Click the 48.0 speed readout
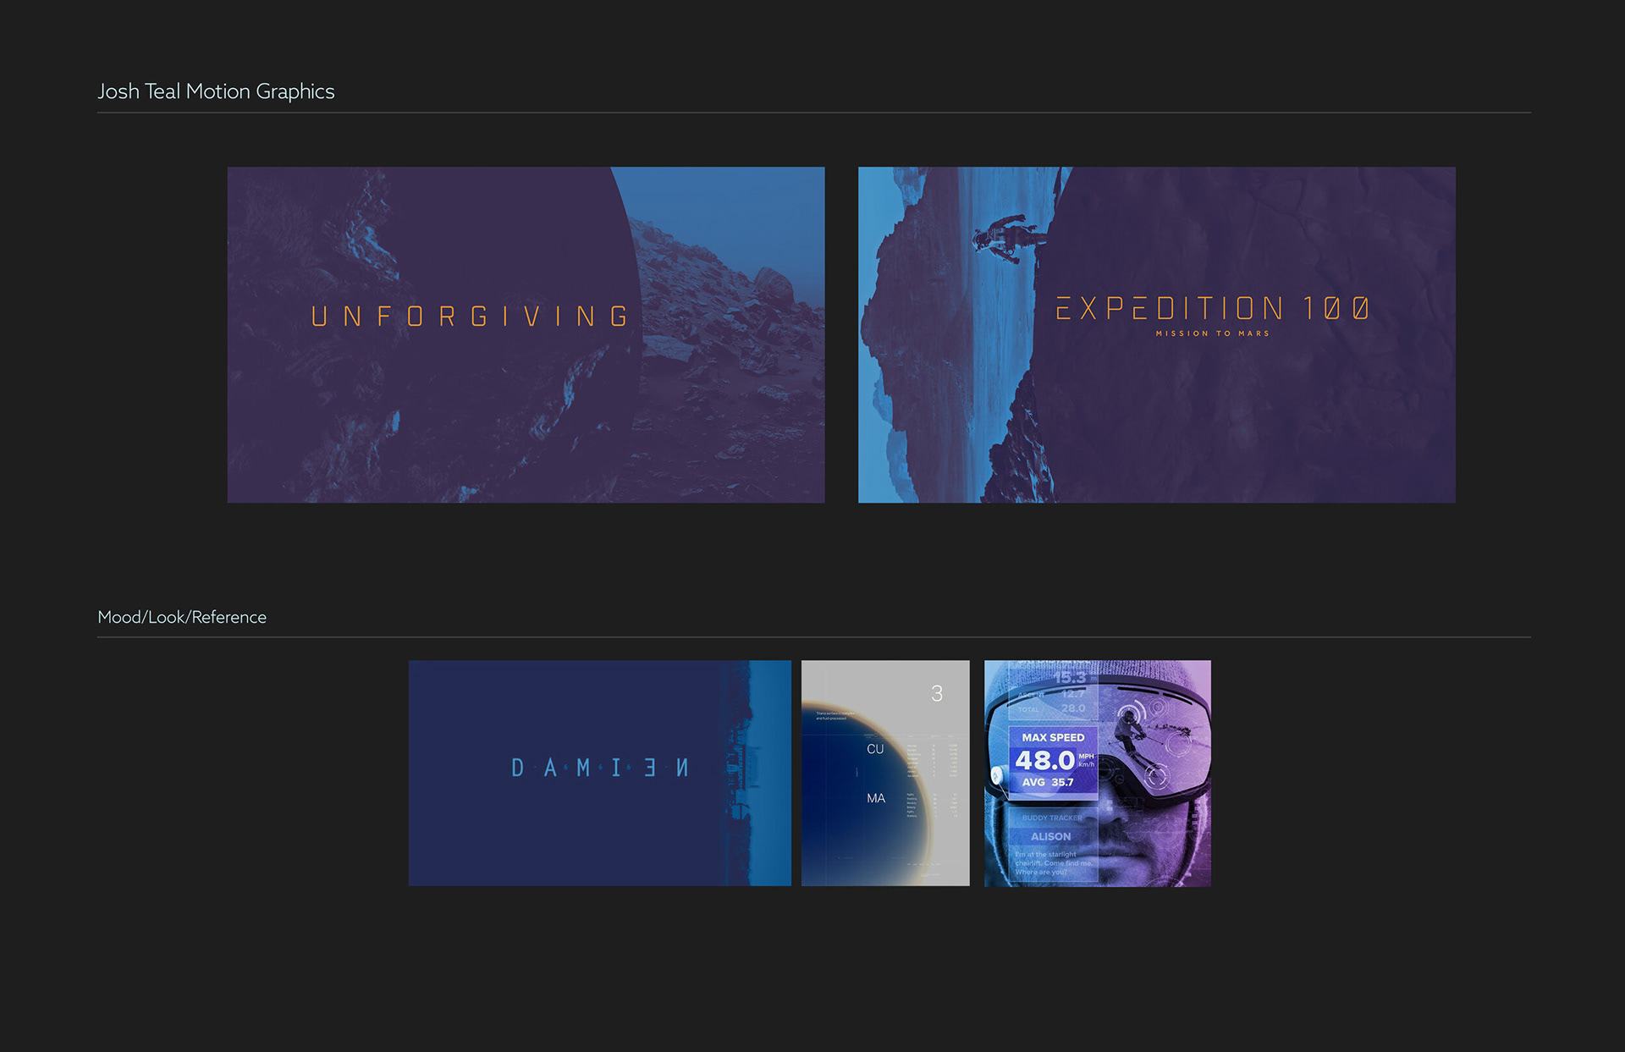 click(x=1044, y=761)
